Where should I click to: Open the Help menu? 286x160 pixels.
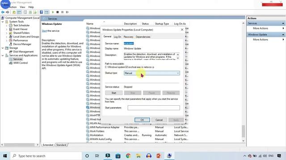pyautogui.click(x=31, y=7)
